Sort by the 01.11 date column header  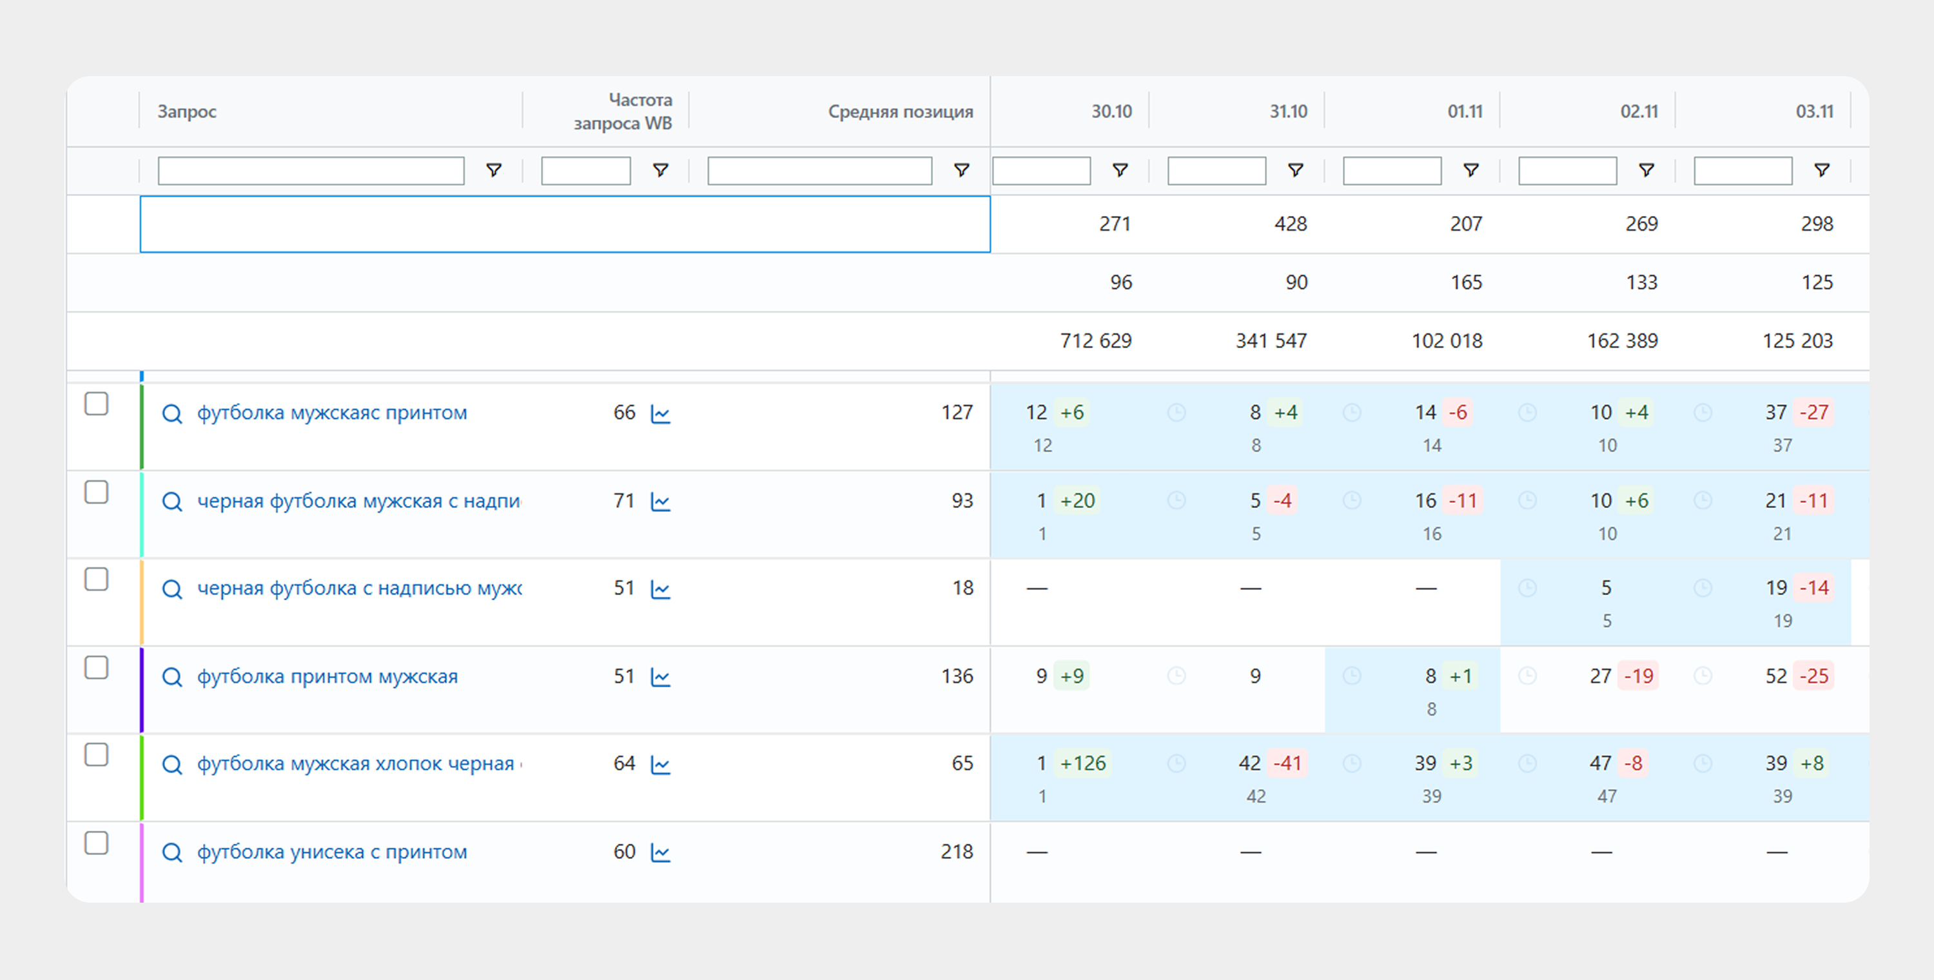tap(1464, 112)
